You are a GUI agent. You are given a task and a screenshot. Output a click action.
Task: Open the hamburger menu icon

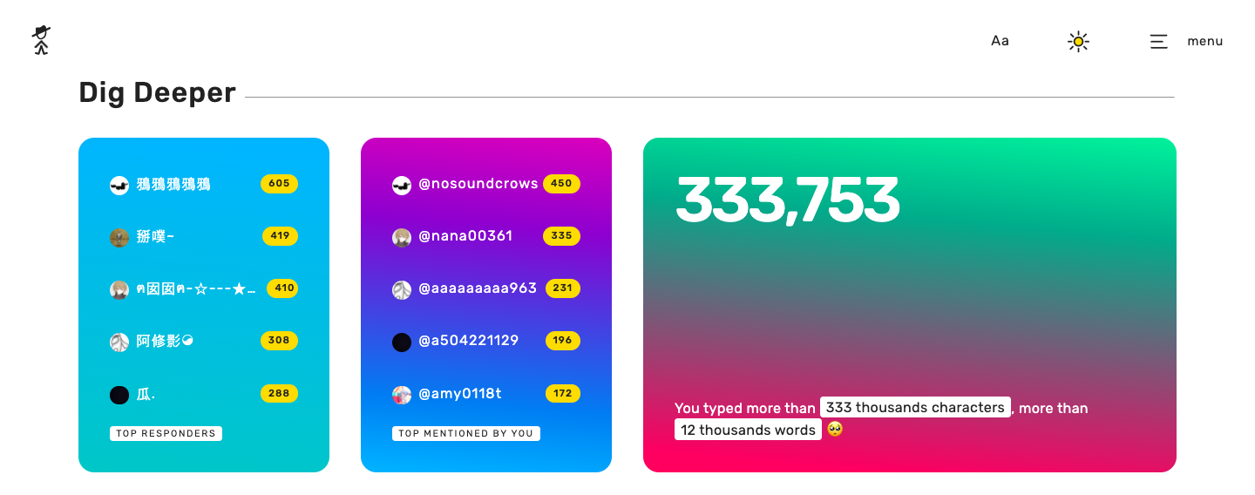(1158, 41)
